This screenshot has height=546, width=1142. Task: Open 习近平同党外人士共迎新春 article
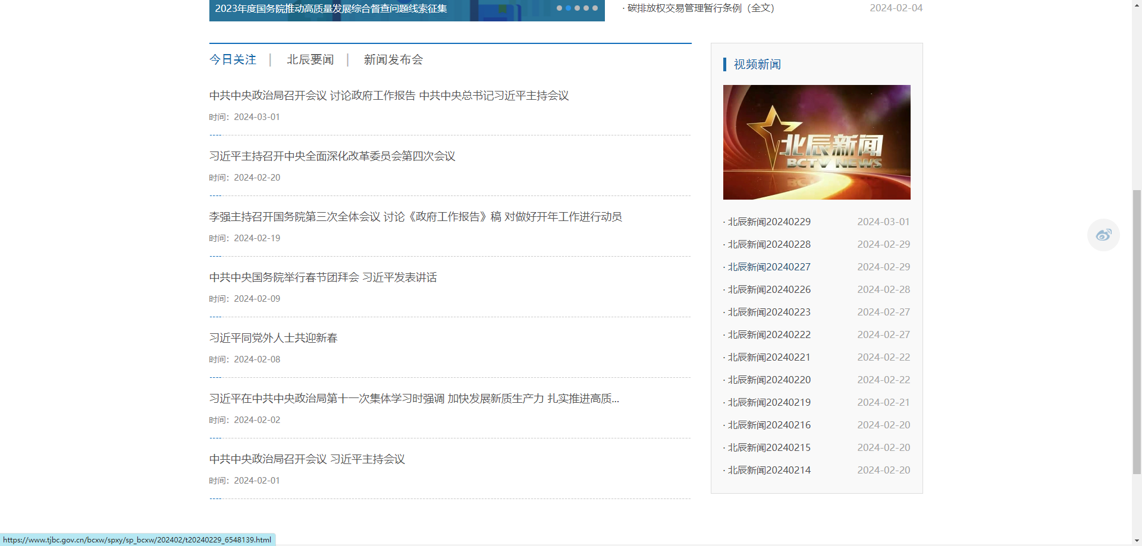click(273, 338)
